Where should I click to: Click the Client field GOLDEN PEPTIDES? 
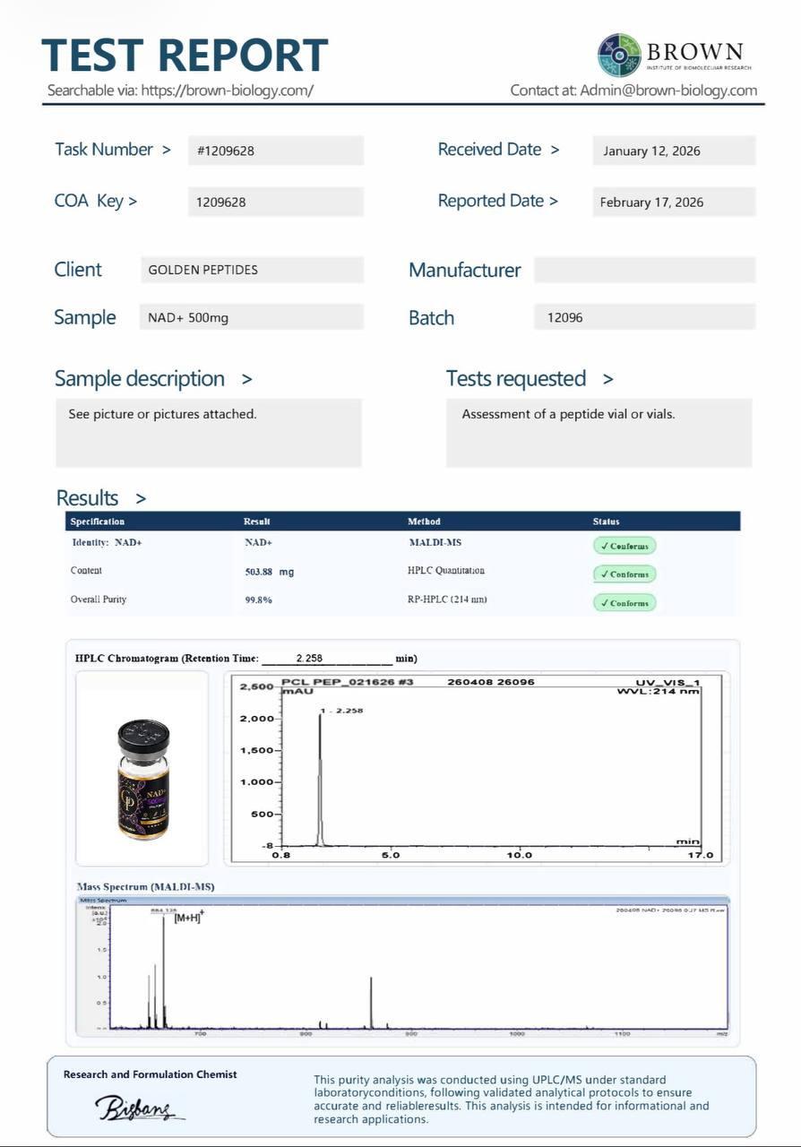[x=252, y=270]
